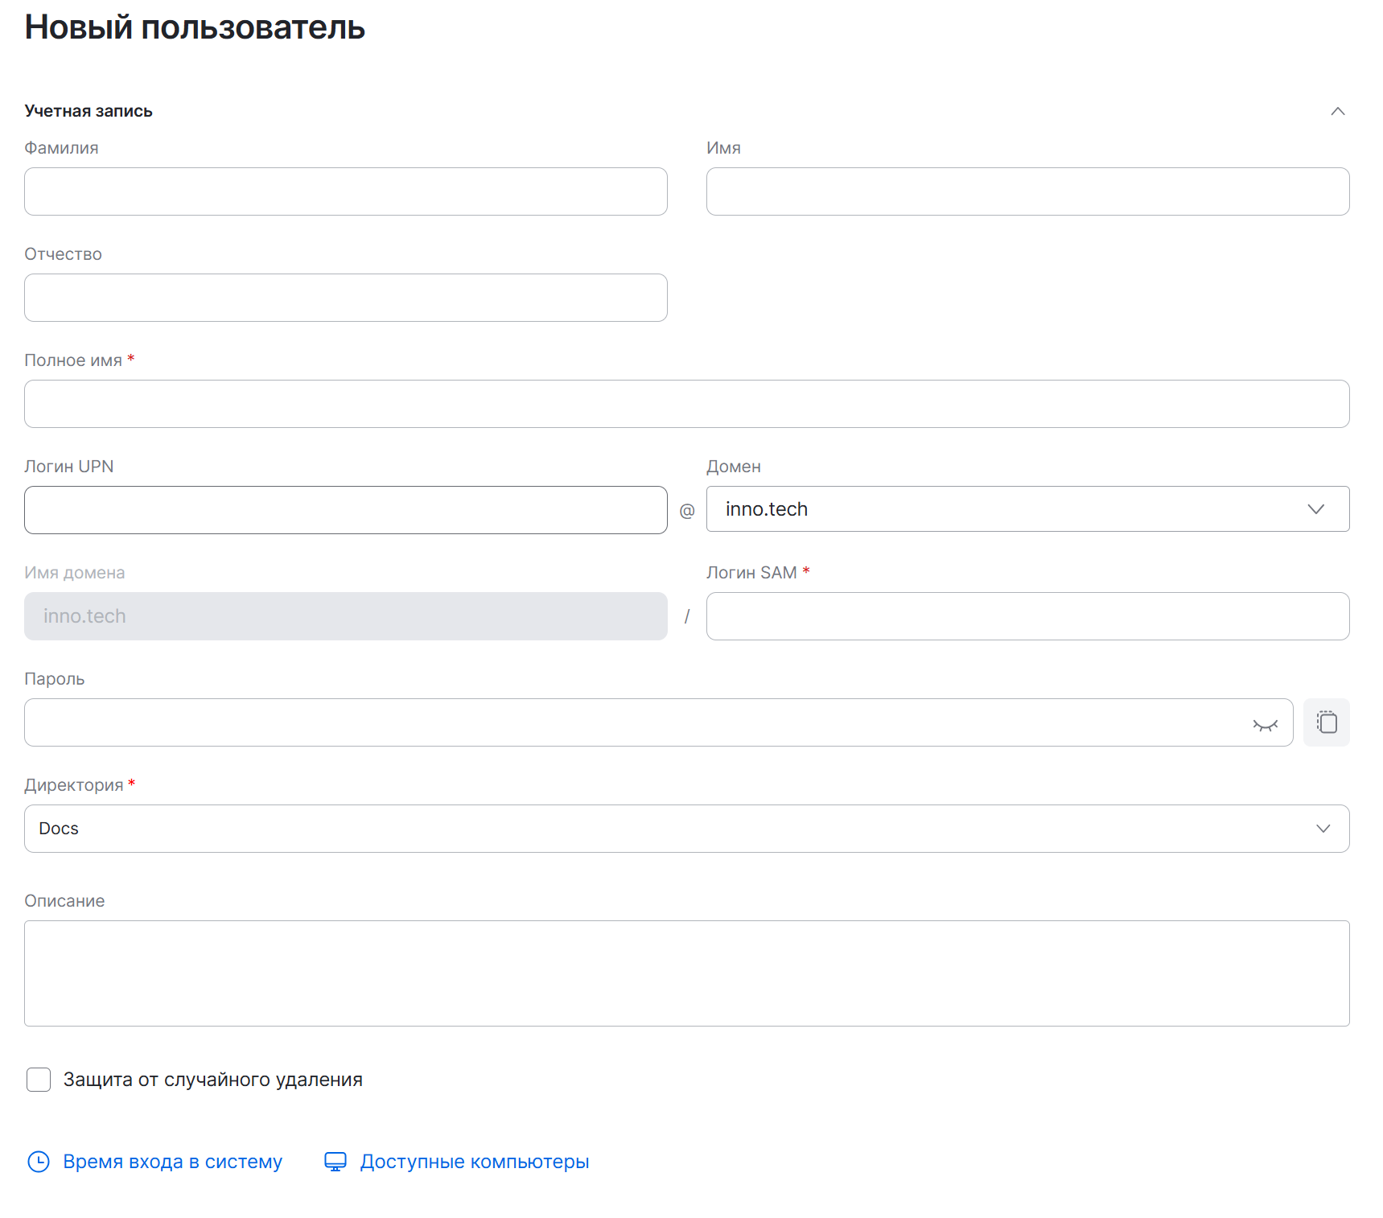Click the Домен dropdown arrow
The width and height of the screenshot is (1383, 1218).
[x=1315, y=509]
